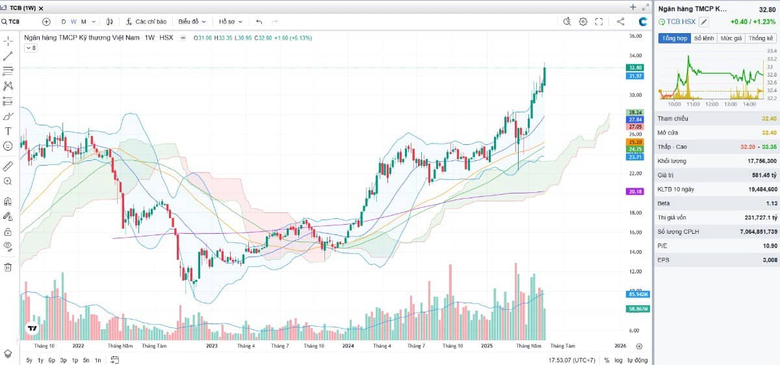Expand the Hồ sơ dropdown
Viewport: 780px width, 365px height.
click(231, 21)
